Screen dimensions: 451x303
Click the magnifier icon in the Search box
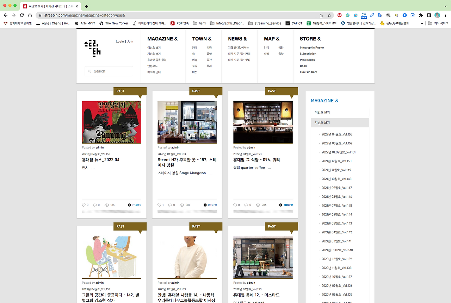[x=89, y=71]
